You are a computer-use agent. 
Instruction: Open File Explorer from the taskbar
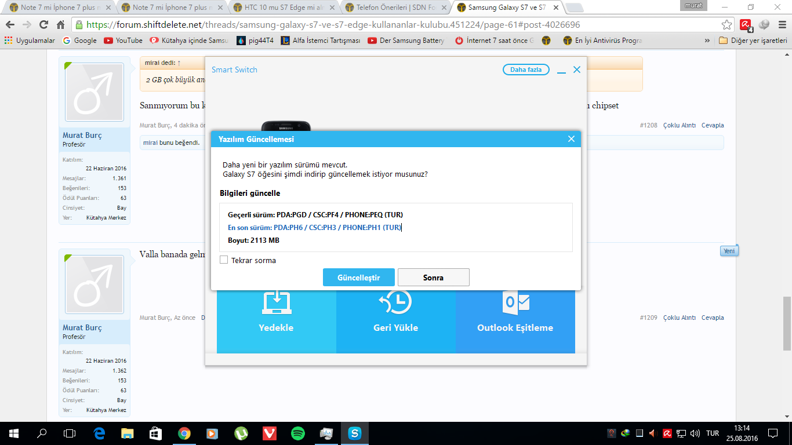point(127,433)
